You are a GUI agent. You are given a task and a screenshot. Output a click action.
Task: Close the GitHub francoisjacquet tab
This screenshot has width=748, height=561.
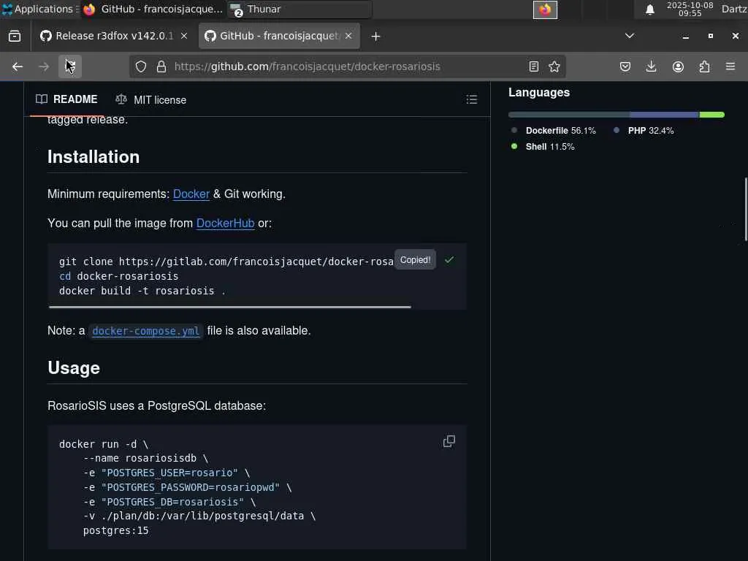click(348, 36)
